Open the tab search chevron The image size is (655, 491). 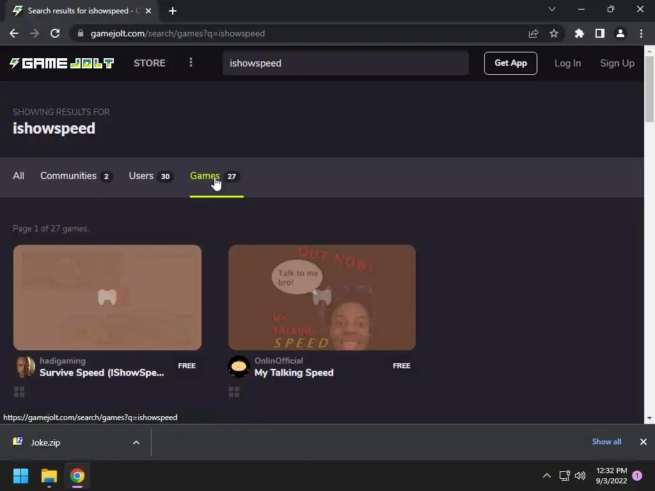pyautogui.click(x=552, y=9)
